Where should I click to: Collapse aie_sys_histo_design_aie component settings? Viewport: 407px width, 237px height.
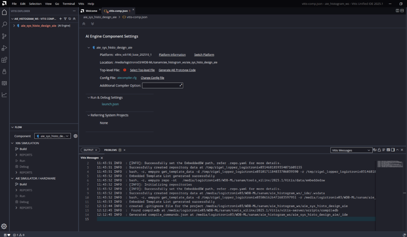point(89,47)
